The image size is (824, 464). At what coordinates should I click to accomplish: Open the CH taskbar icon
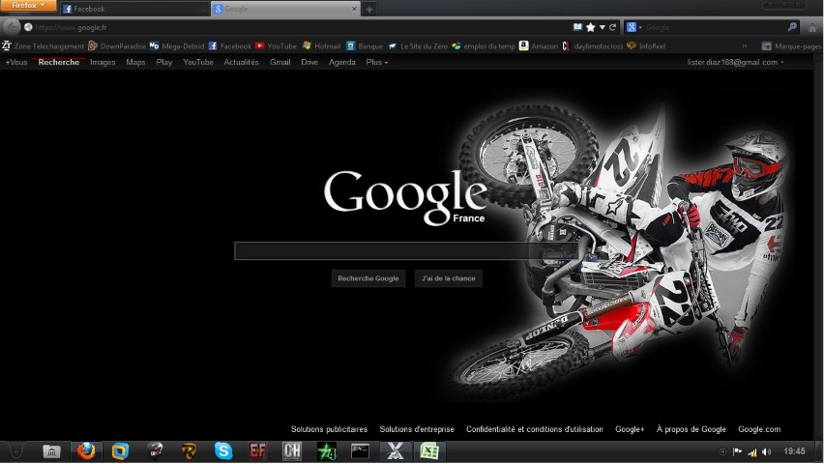click(x=292, y=451)
